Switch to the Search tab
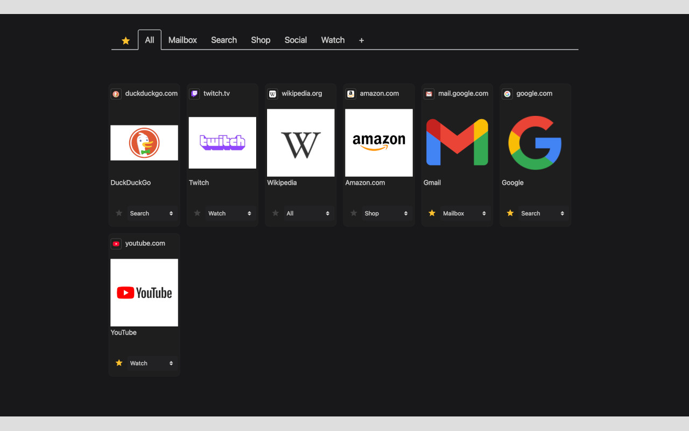 click(224, 40)
